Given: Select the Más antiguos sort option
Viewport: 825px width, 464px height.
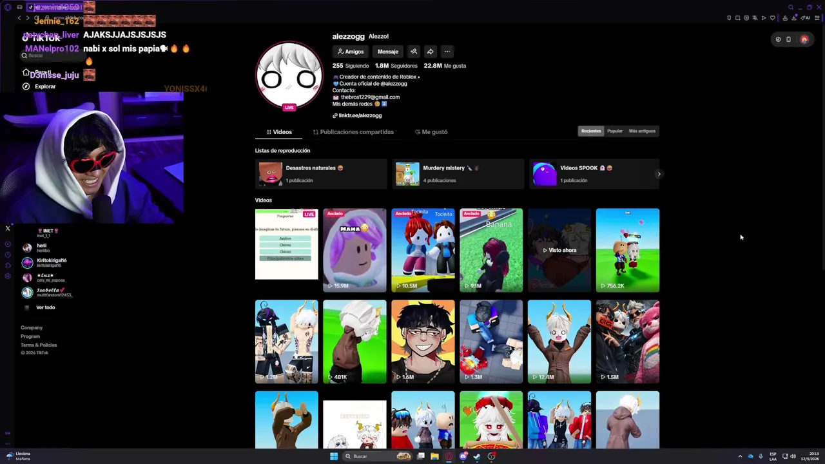Looking at the screenshot, I should (x=642, y=131).
